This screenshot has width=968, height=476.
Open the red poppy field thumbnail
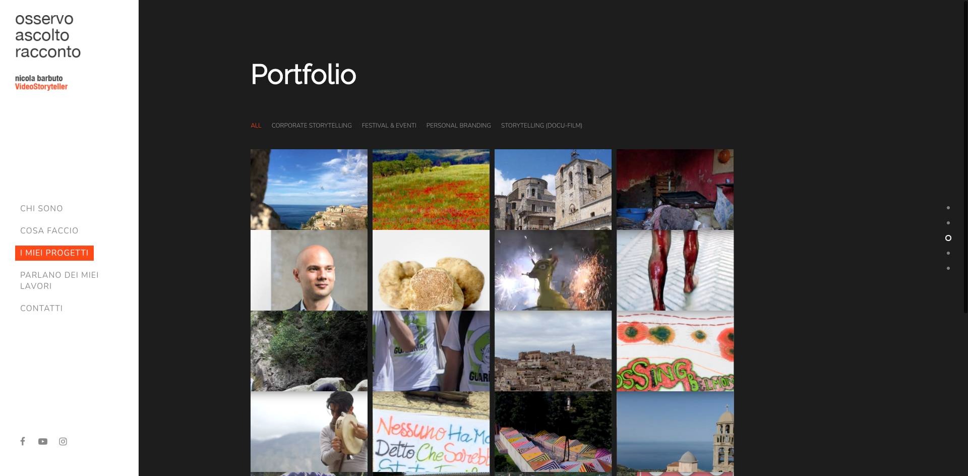pyautogui.click(x=431, y=190)
